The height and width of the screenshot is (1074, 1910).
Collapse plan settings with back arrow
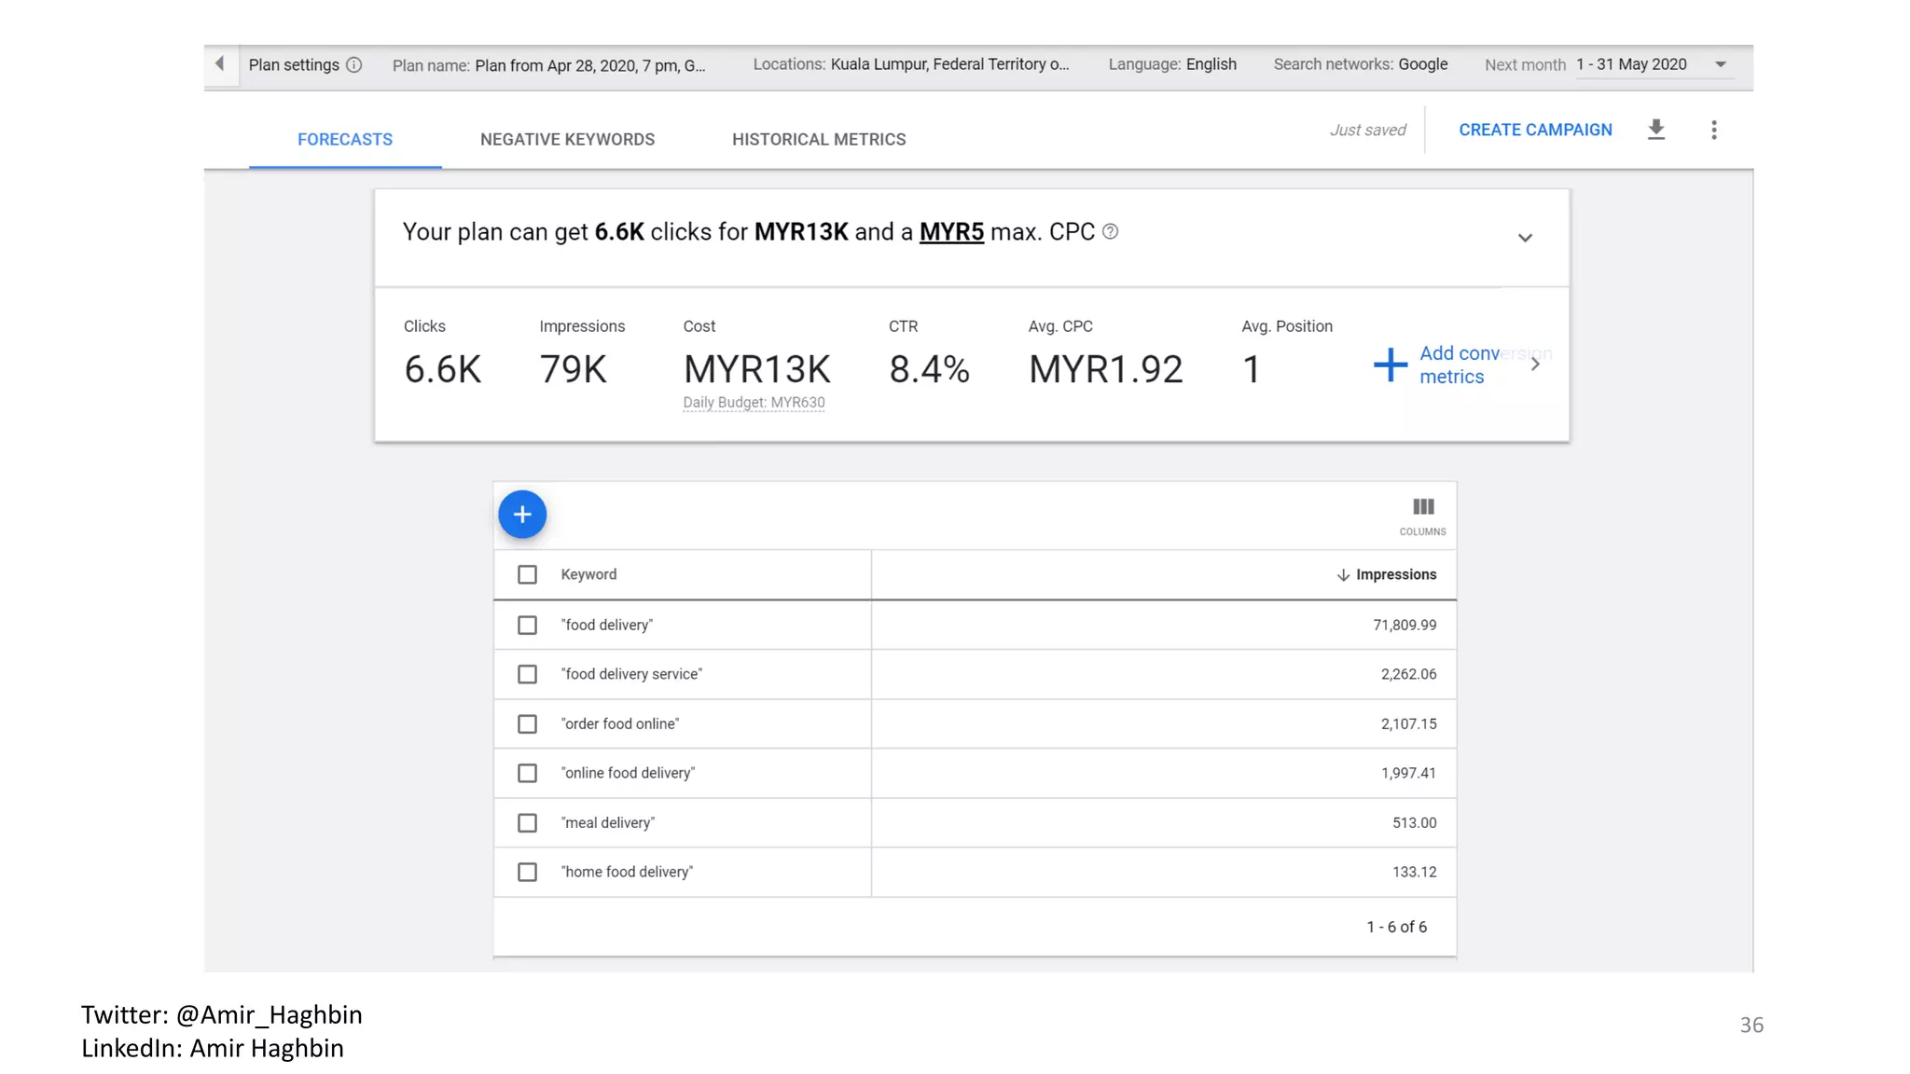click(x=220, y=64)
